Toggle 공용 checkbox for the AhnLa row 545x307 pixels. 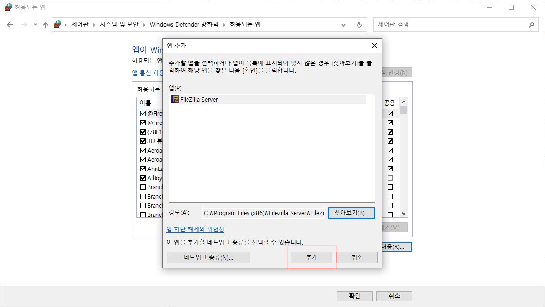coord(390,169)
